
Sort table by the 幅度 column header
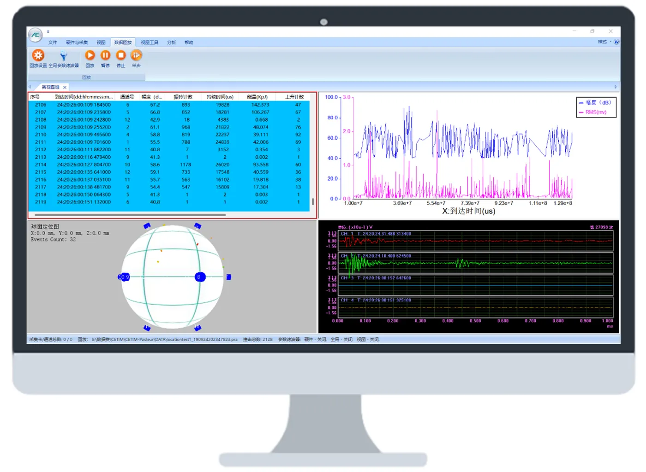(x=152, y=97)
